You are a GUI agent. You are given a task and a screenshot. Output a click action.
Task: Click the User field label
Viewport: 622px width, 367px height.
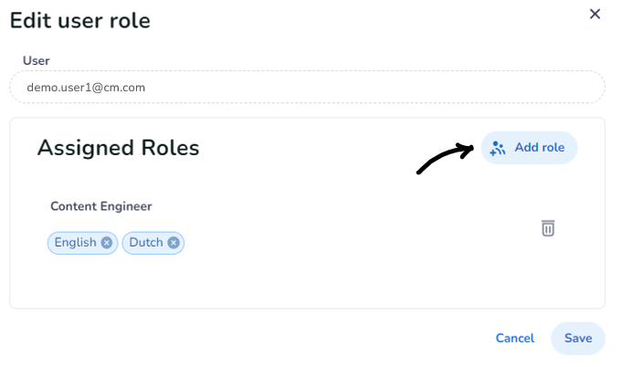click(x=36, y=60)
